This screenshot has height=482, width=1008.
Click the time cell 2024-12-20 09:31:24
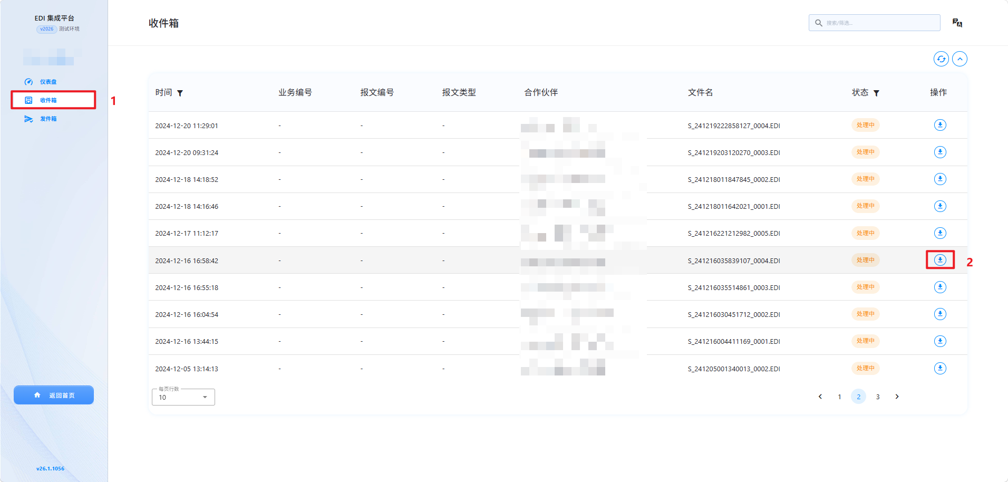tap(187, 153)
